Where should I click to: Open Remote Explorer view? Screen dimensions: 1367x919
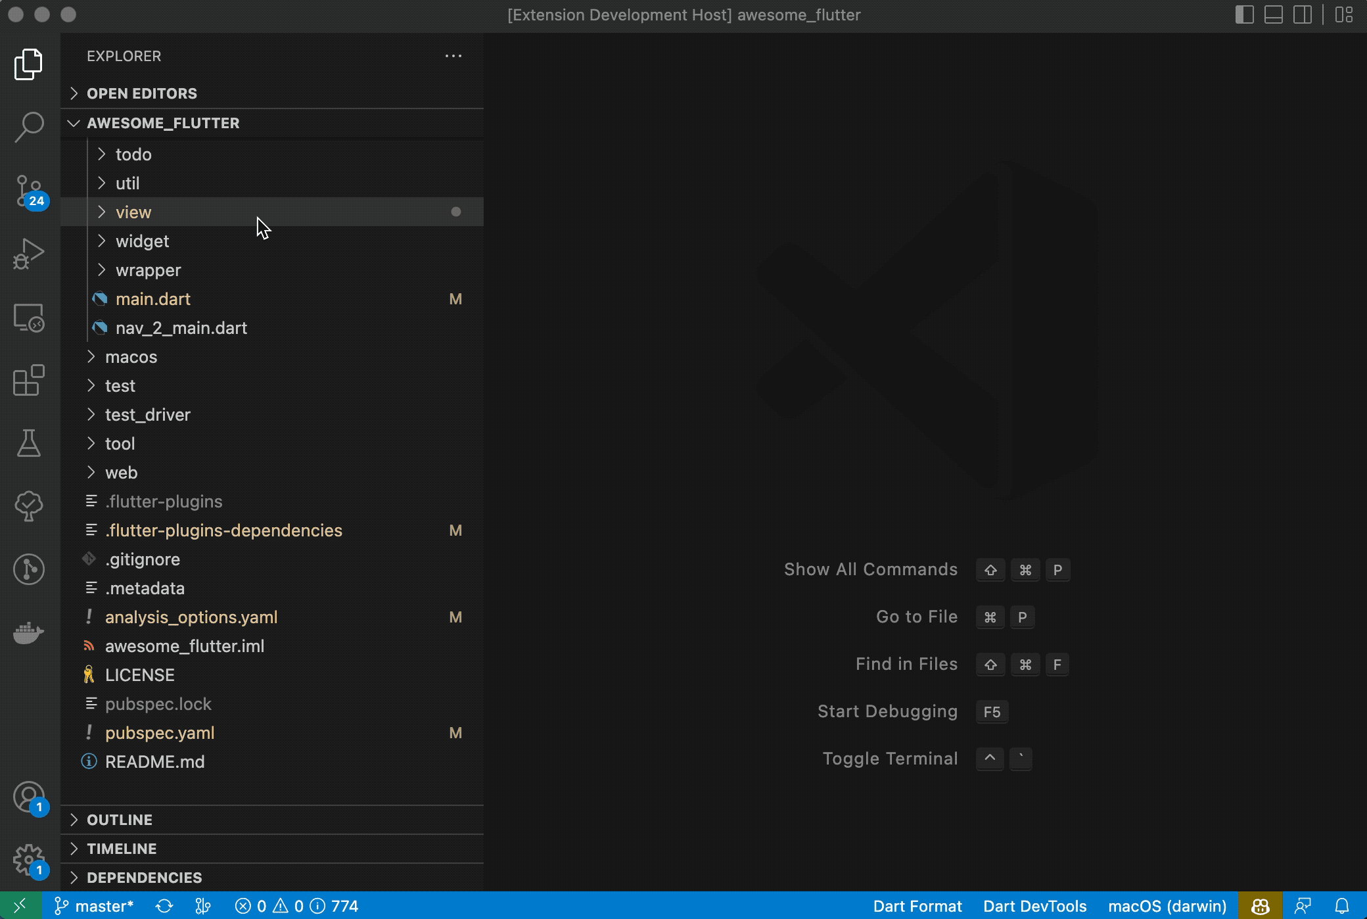(x=29, y=318)
